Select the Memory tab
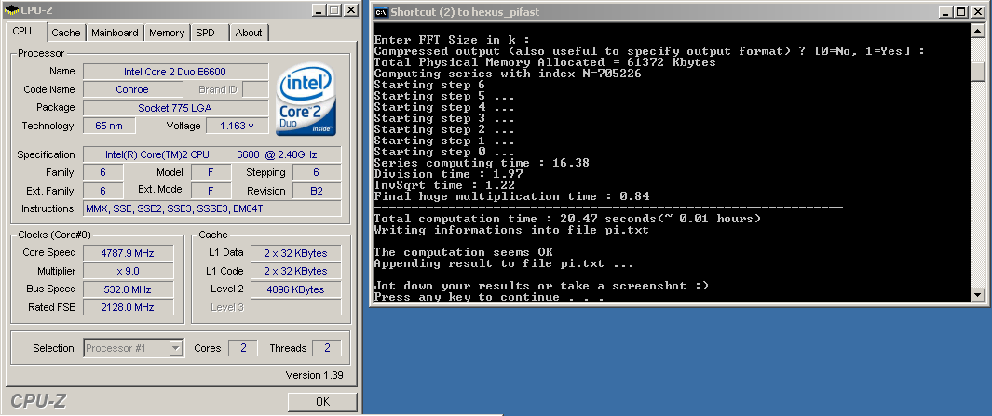The height and width of the screenshot is (416, 992). point(167,33)
